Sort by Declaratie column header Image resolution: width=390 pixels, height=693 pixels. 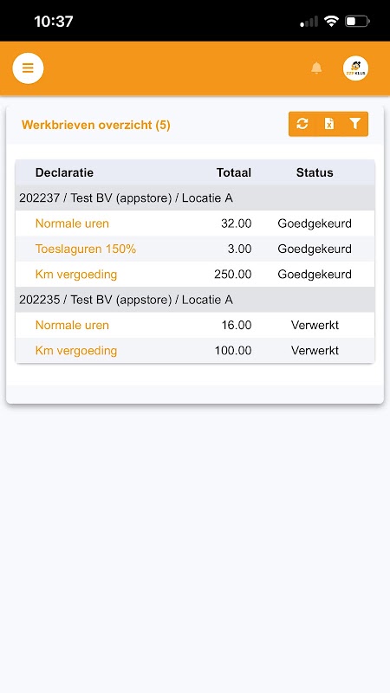tap(64, 172)
